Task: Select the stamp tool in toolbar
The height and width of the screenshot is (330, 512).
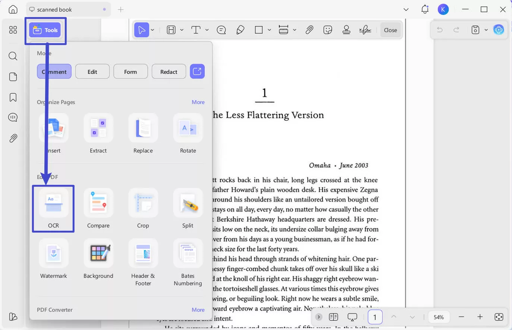Action: point(346,30)
